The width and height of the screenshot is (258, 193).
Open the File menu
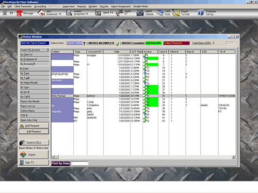point(3,6)
